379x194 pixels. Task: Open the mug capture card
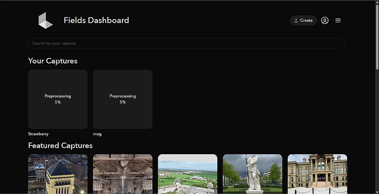123,99
